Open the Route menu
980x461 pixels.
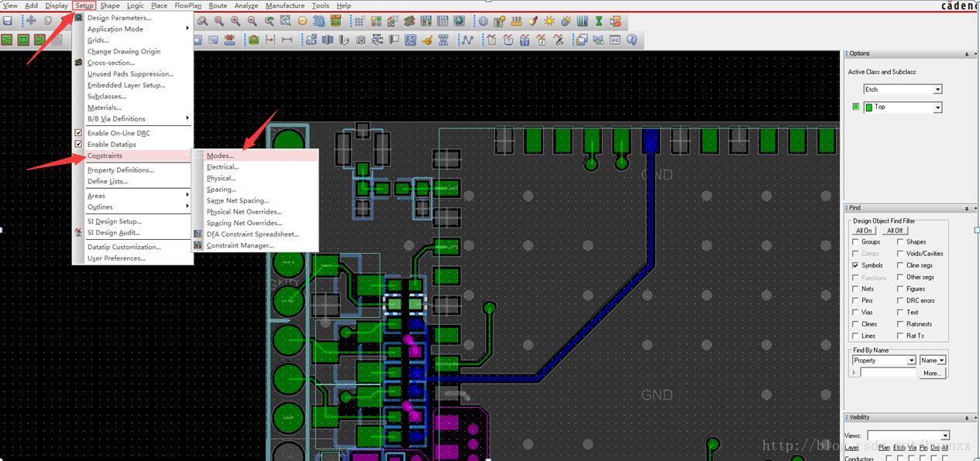click(x=218, y=5)
